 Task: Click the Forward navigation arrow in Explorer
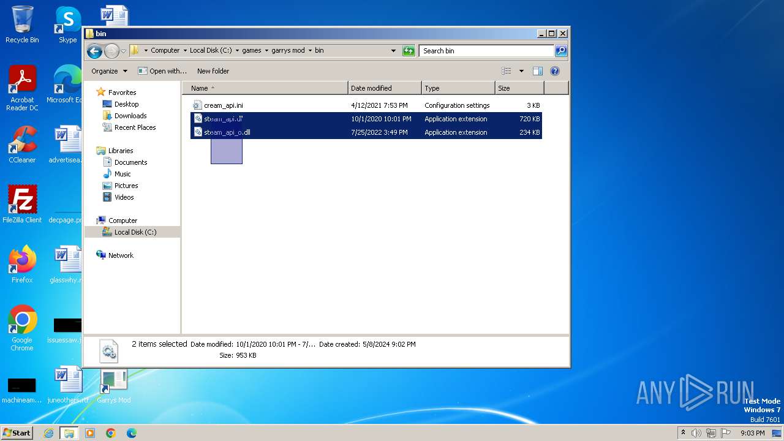coord(111,51)
